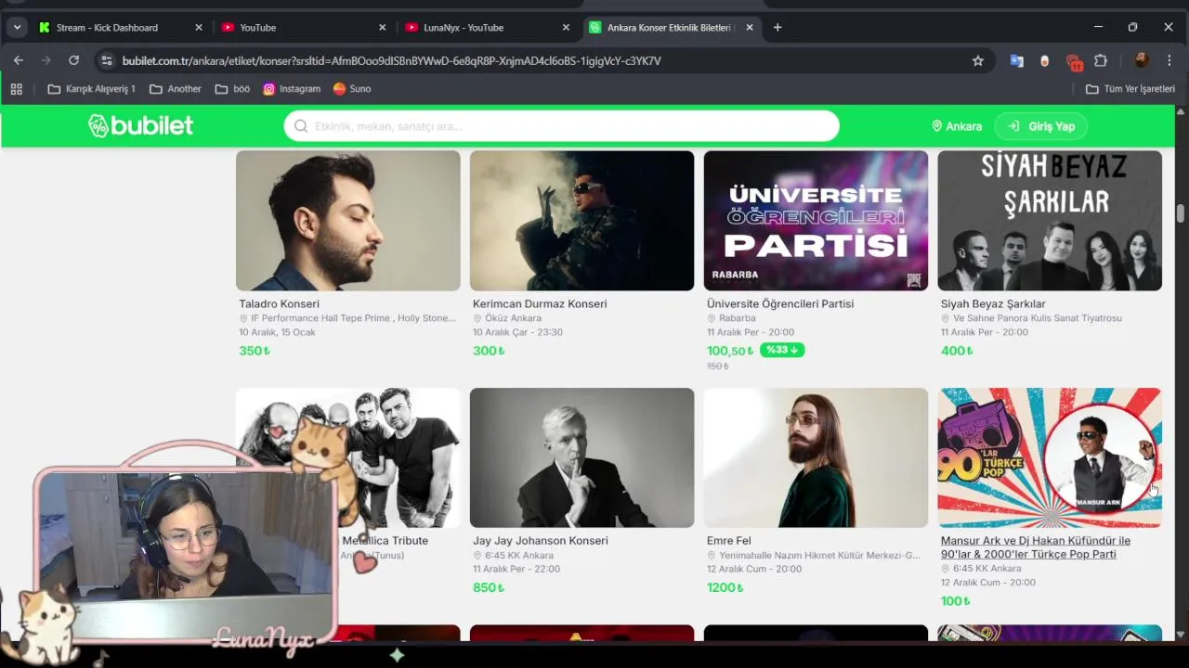The image size is (1189, 668).
Task: Click the scrollbar down arrow
Action: (1181, 636)
